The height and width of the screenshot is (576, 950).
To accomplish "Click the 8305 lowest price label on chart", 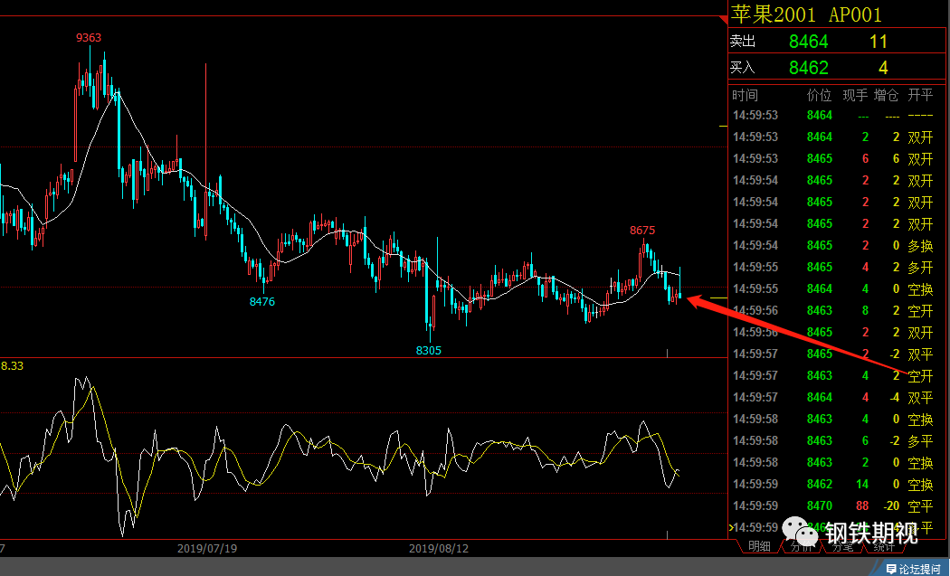I will pos(428,351).
